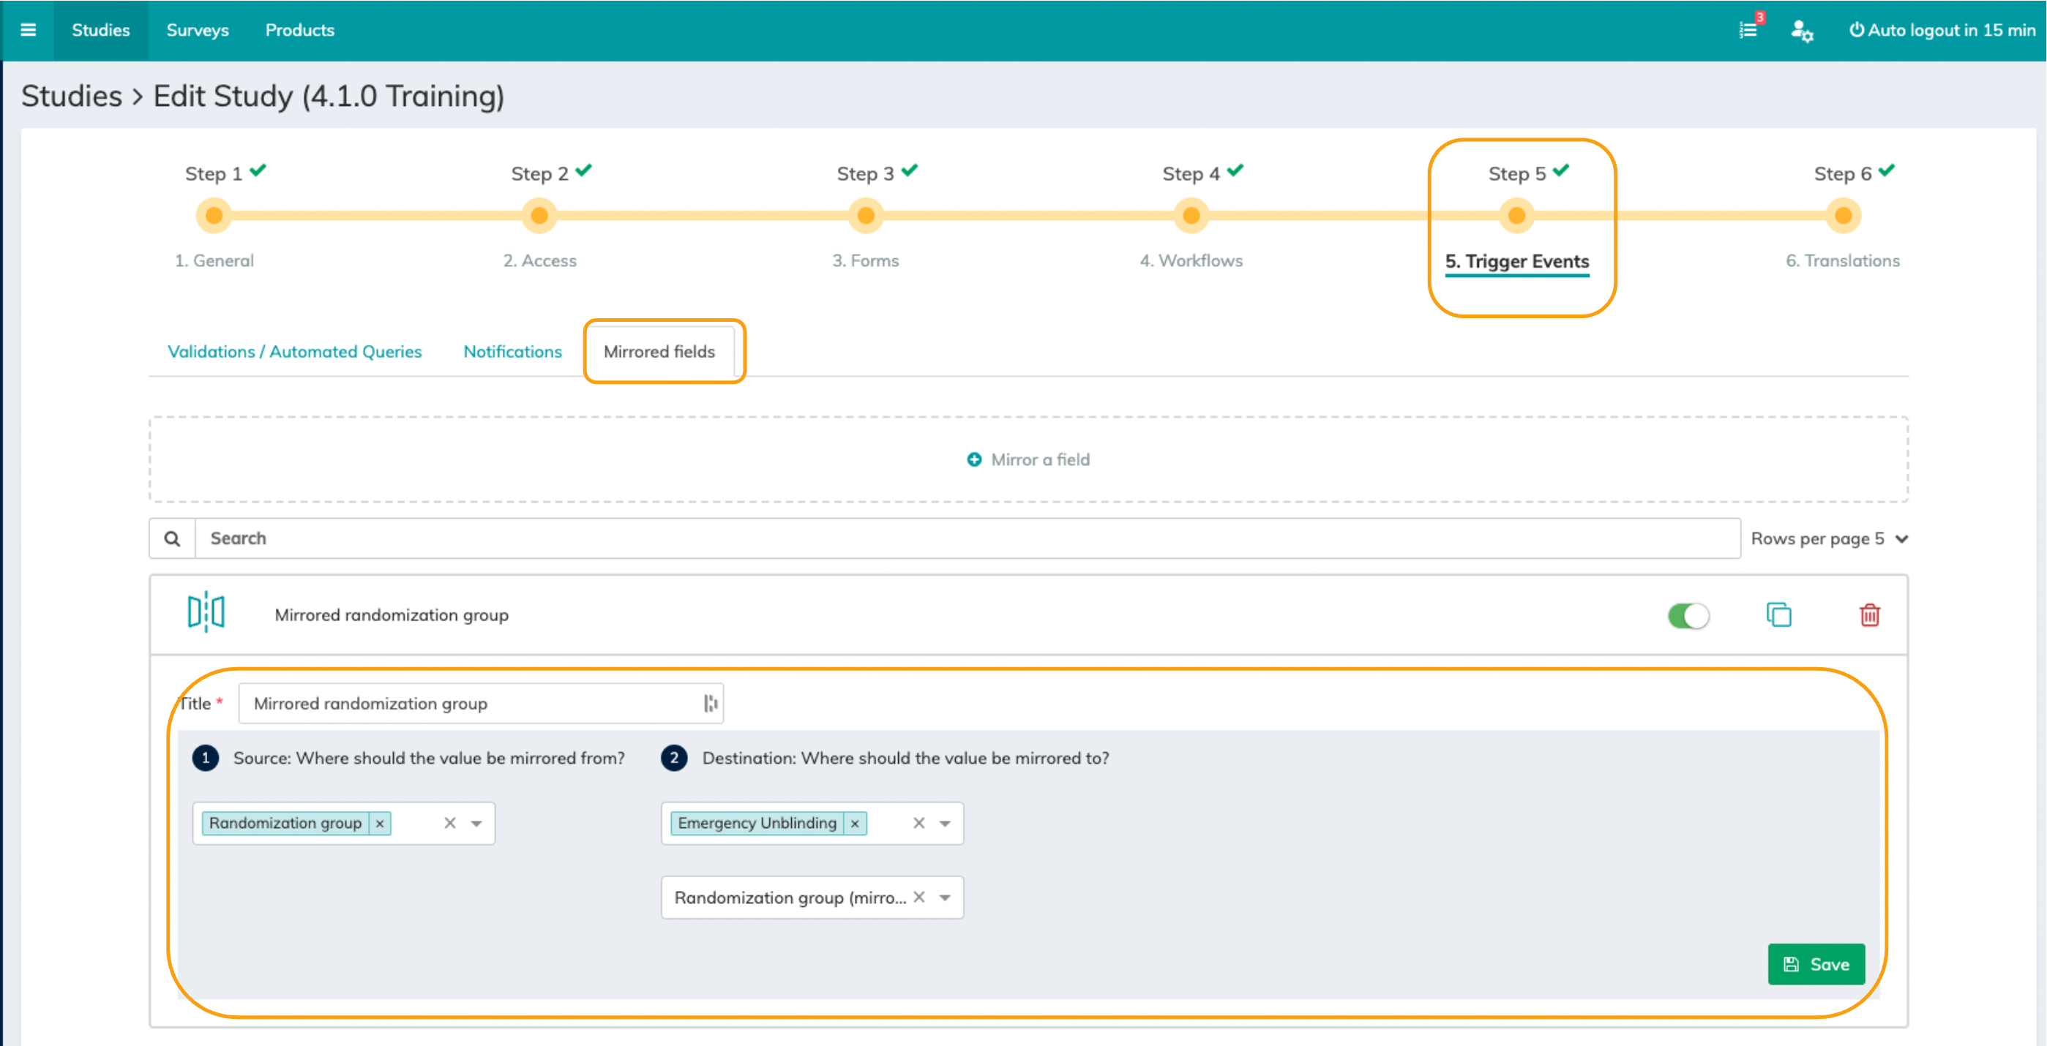
Task: Click the mirror field icon in row
Action: (x=206, y=612)
